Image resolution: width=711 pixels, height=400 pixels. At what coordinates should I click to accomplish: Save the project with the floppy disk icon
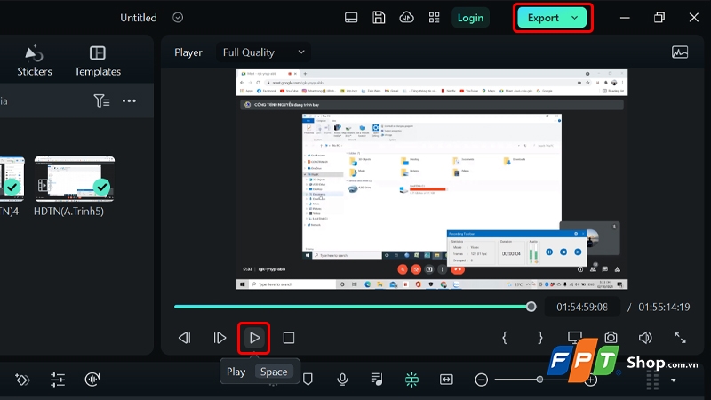pos(379,18)
